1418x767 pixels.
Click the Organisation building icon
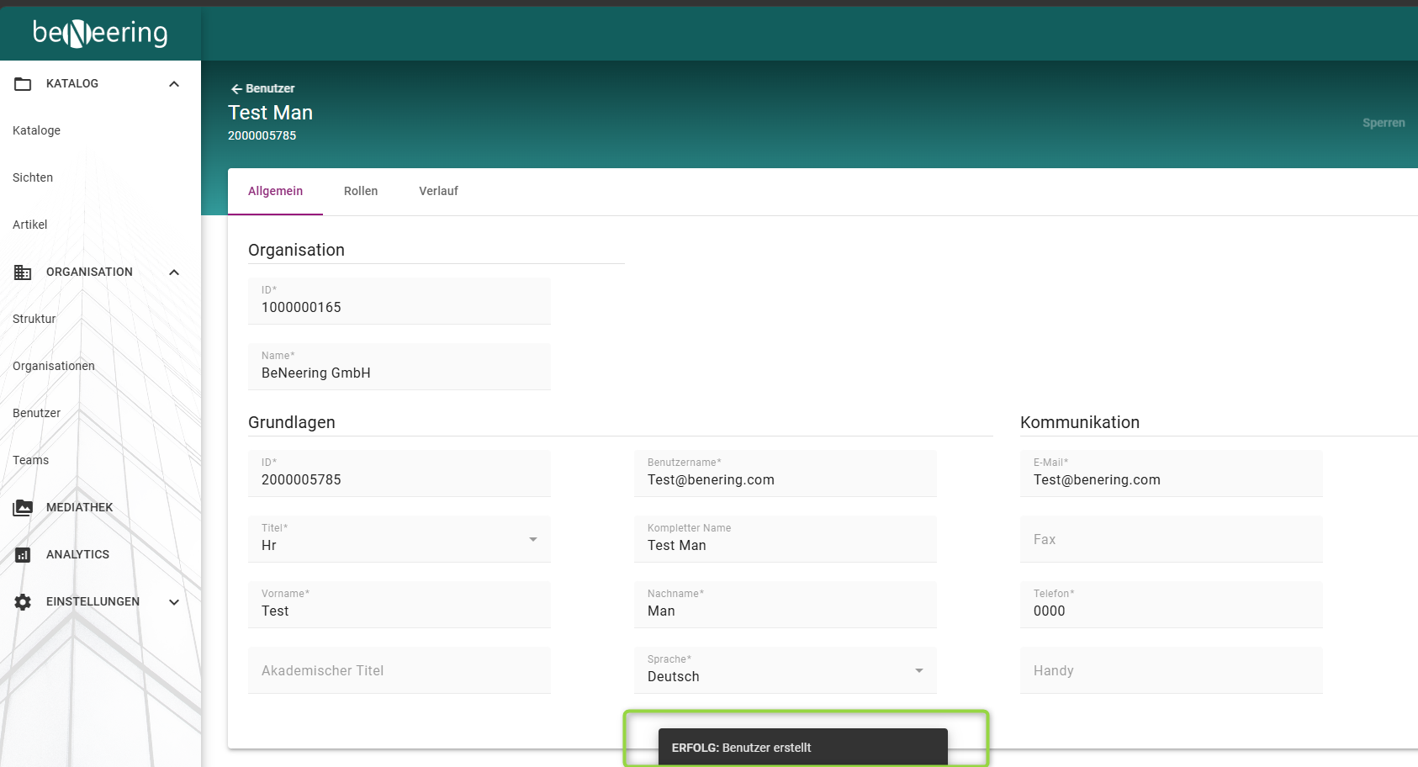(x=23, y=272)
